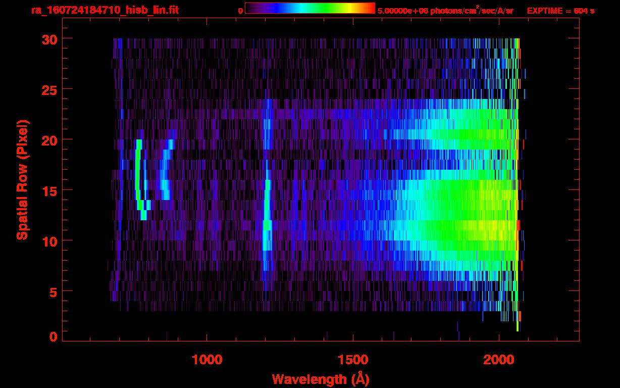
Task: Click the color bar minimum label 0
Action: (x=241, y=11)
